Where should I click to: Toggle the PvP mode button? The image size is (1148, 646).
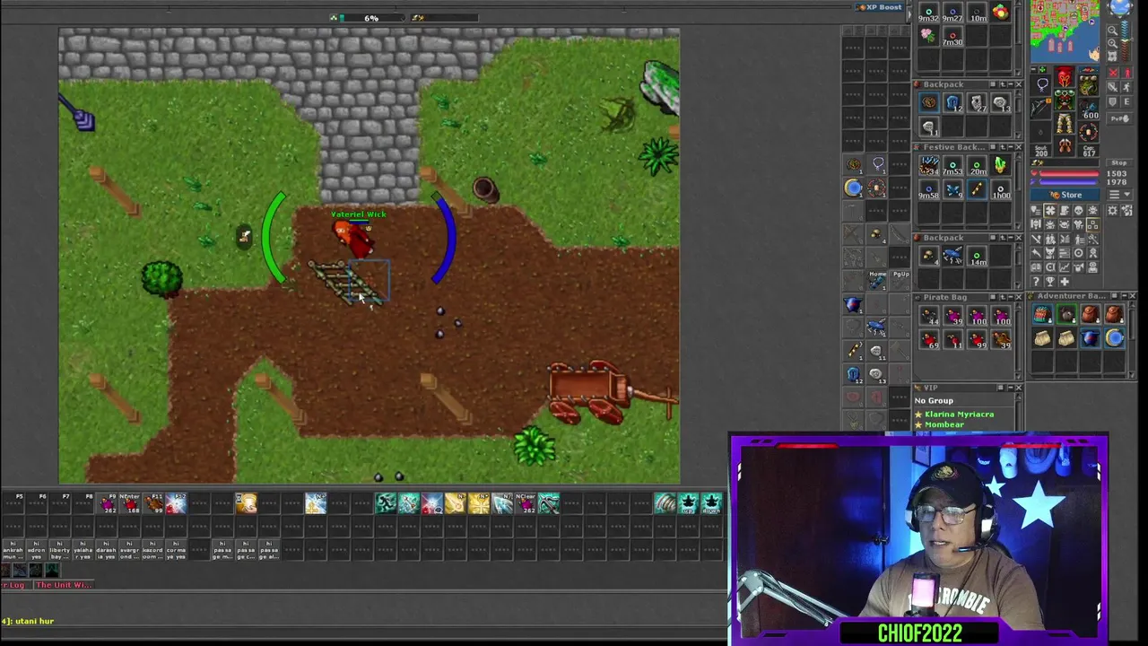1119,118
